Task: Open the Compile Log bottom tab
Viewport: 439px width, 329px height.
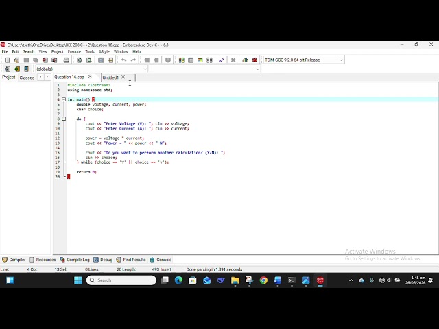Action: pos(75,260)
